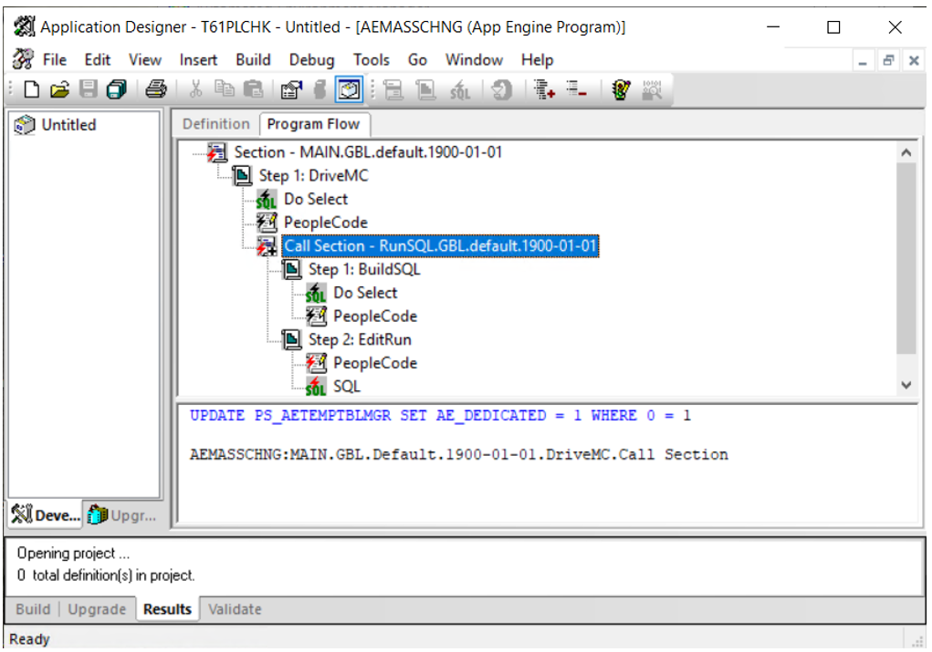Viewport: 932px width, 652px height.
Task: Click the AEMASSCHNG:MAIN.GBL path text
Action: coord(459,455)
